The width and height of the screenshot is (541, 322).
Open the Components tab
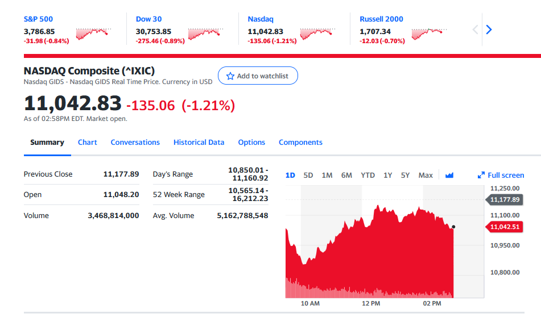(300, 143)
